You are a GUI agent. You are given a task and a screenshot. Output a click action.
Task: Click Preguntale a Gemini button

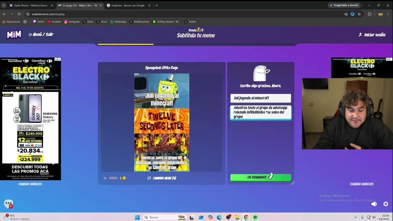pyautogui.click(x=344, y=5)
